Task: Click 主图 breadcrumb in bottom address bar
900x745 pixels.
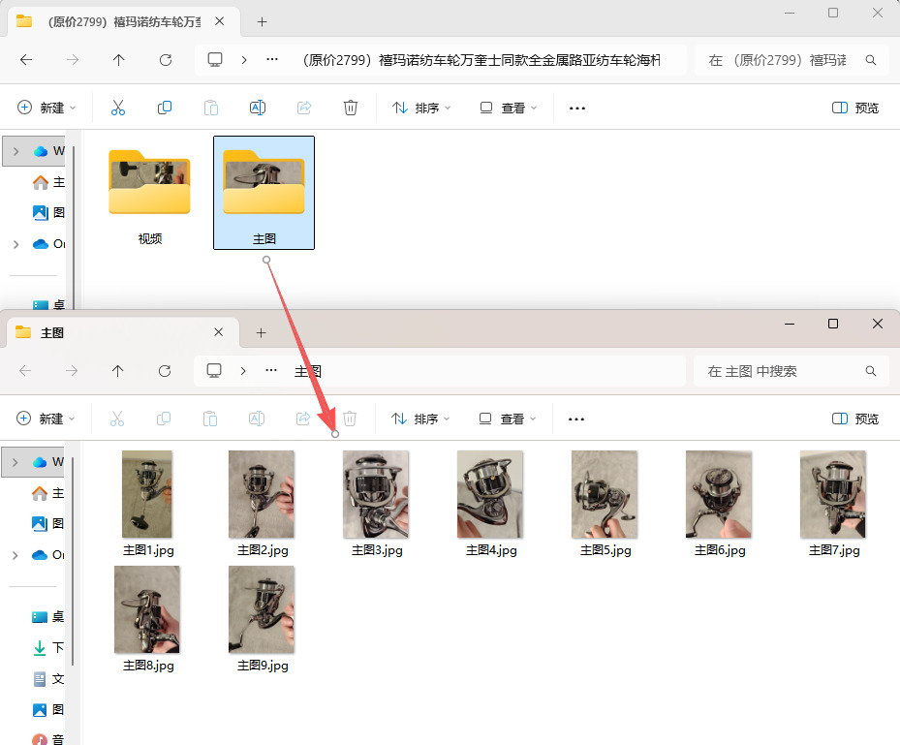Action: (308, 371)
